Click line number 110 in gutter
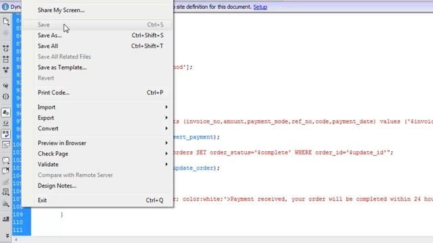Viewport: 433px width, 243px height. coord(18,222)
